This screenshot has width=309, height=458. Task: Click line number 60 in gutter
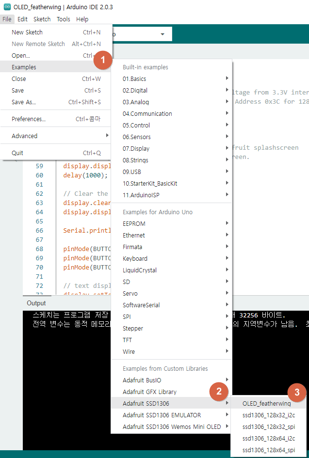pos(39,175)
